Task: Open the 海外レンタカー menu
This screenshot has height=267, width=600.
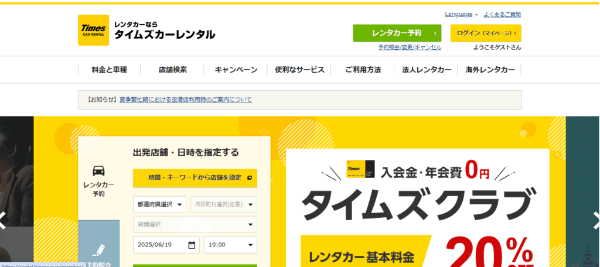Action: tap(490, 70)
